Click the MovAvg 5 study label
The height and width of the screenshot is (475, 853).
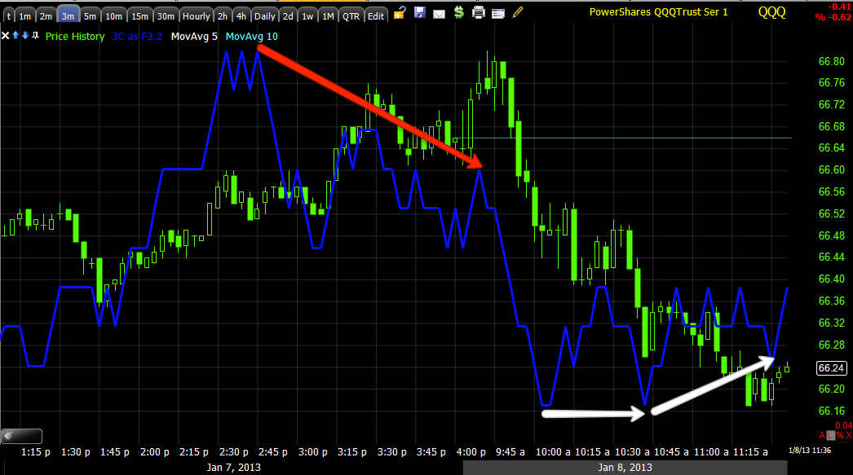pos(194,37)
